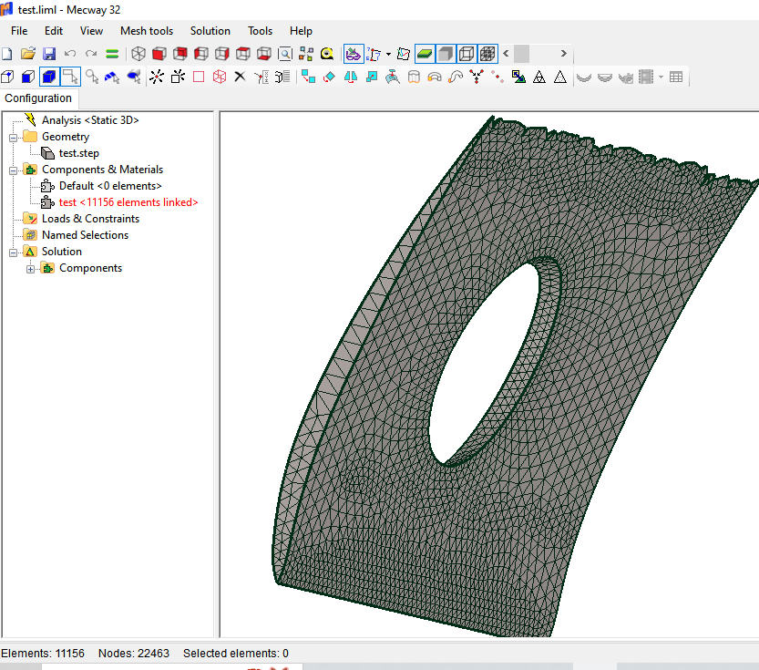This screenshot has width=759, height=670.
Task: Switch to the Configuration tab
Action: tap(38, 98)
